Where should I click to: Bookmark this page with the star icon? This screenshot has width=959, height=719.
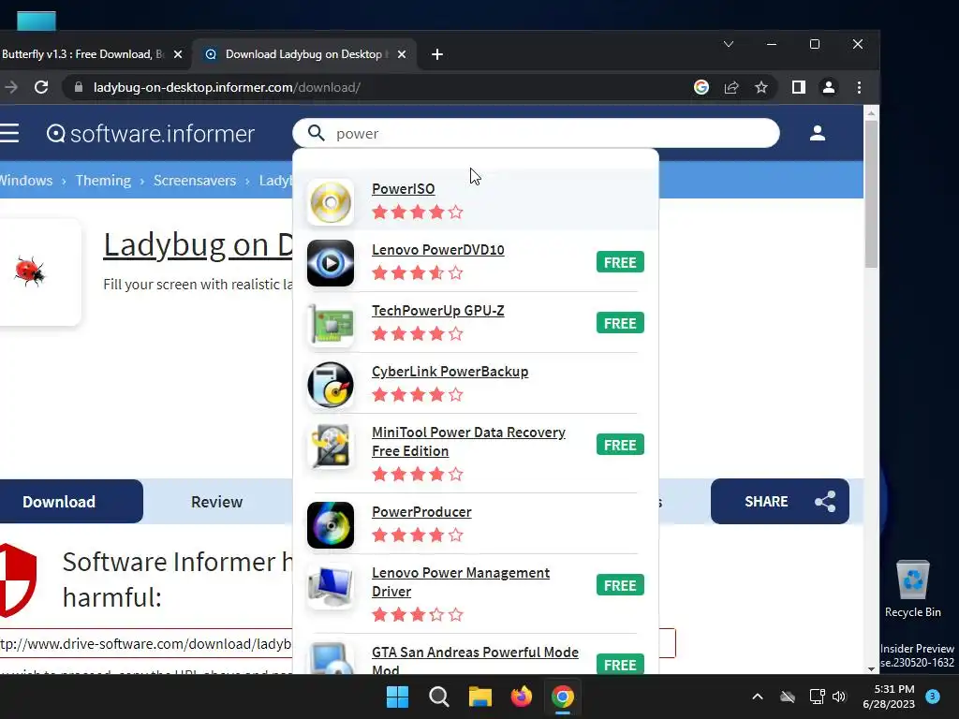760,87
